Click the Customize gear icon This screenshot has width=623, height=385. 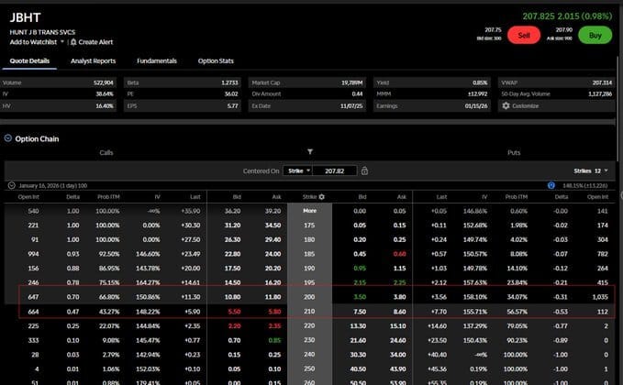coord(506,106)
